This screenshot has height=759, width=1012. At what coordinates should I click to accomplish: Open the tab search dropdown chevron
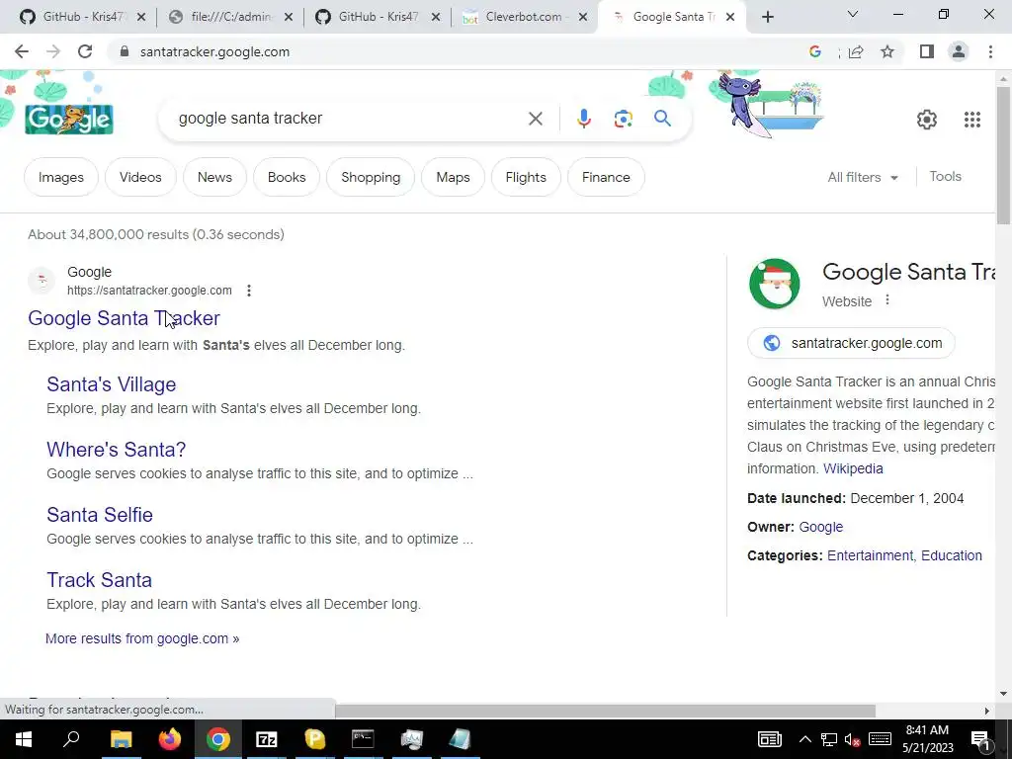pyautogui.click(x=853, y=14)
